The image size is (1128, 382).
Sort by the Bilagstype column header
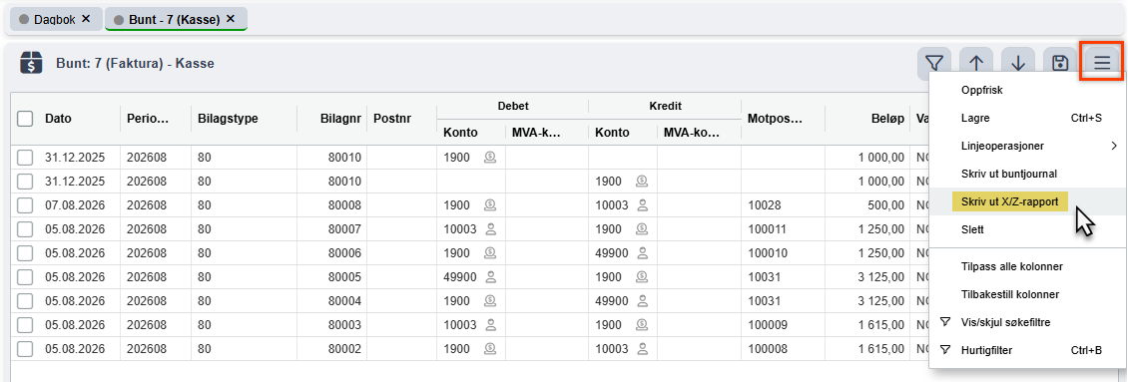coord(228,119)
